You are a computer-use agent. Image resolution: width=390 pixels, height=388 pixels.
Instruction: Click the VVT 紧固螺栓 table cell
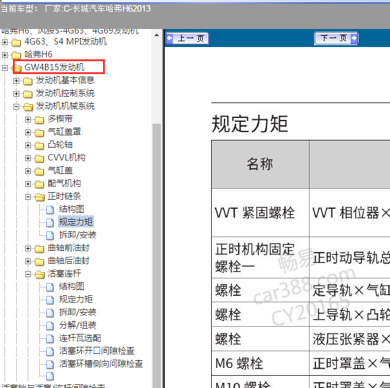pos(260,213)
